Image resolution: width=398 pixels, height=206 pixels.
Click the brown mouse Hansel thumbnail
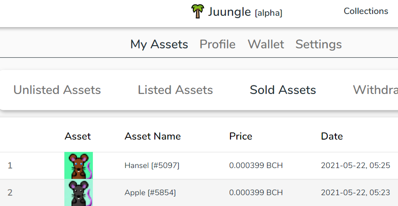78,165
